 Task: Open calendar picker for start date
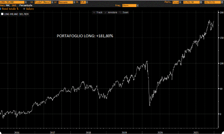(201, 2)
